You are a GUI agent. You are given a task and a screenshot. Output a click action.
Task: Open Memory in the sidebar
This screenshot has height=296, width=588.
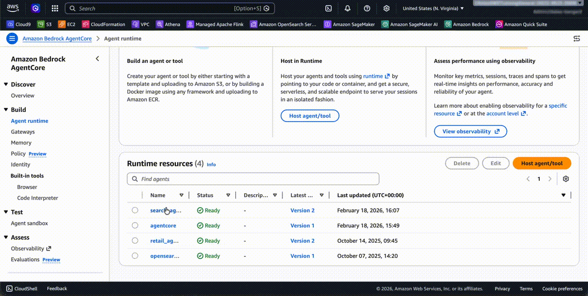(x=21, y=143)
